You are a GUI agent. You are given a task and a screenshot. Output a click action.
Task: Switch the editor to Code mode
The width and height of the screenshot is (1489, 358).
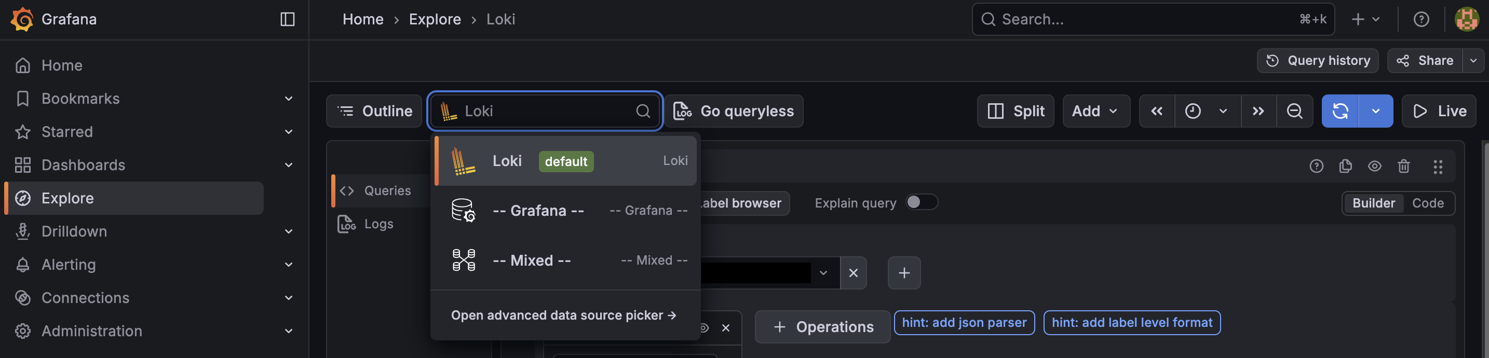1427,203
